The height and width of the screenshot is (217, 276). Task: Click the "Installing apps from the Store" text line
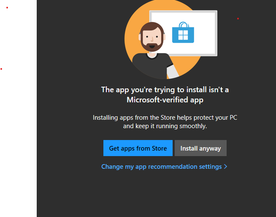(x=165, y=118)
